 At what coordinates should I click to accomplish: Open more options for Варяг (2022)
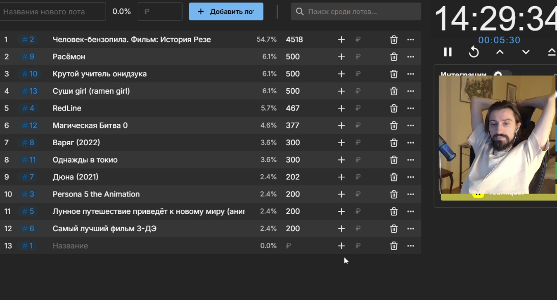[411, 143]
